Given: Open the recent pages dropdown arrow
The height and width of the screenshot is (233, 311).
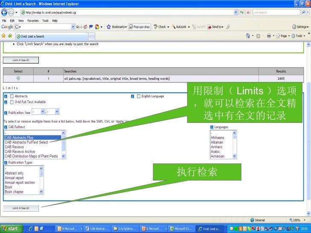Looking at the screenshot, I should [x=16, y=12].
